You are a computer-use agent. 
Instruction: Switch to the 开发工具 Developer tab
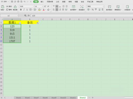pos(90,2)
